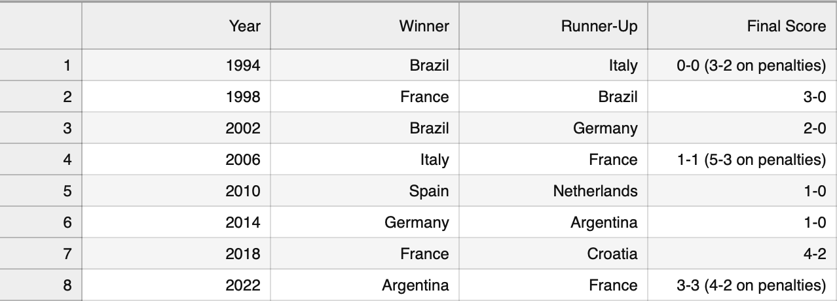Click the top-left corner select-all cell
837x301 pixels.
click(41, 26)
